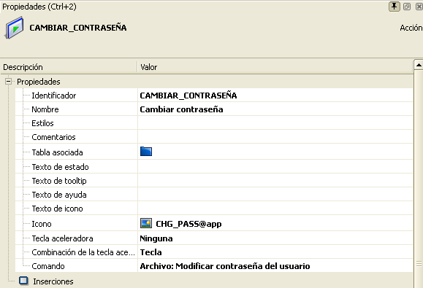Screen dimensions: 423x288
Task: Select the Comando property label
Action: point(48,266)
